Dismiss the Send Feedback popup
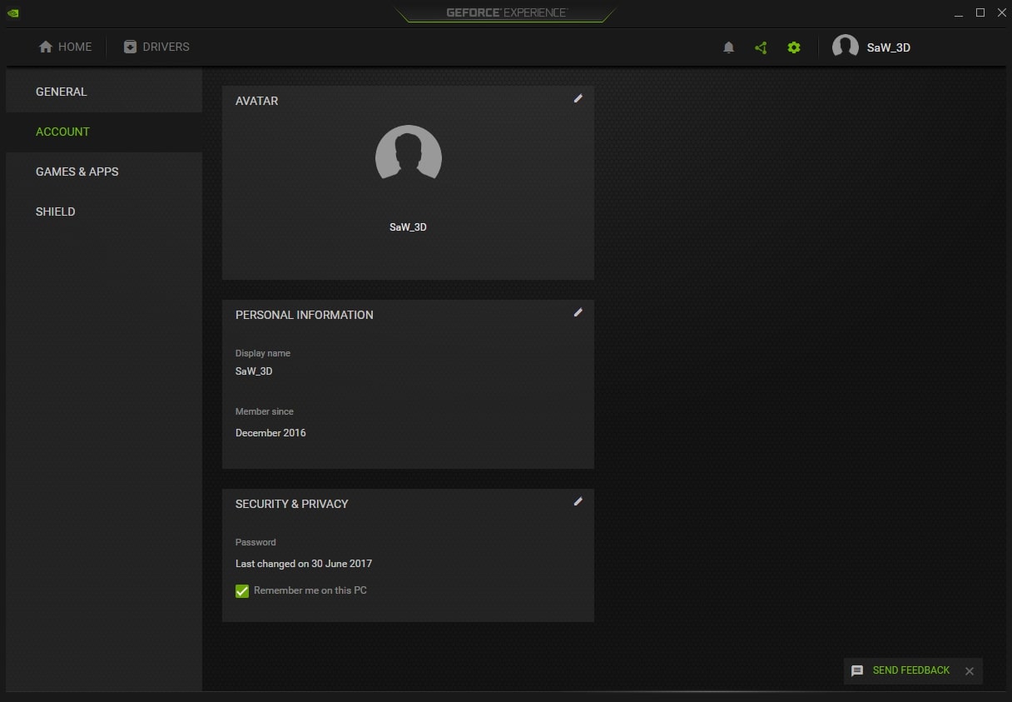Image resolution: width=1012 pixels, height=702 pixels. pyautogui.click(x=970, y=671)
